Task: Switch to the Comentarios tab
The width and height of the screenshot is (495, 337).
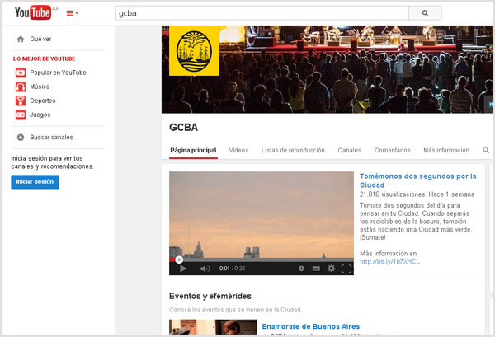Action: click(x=393, y=151)
